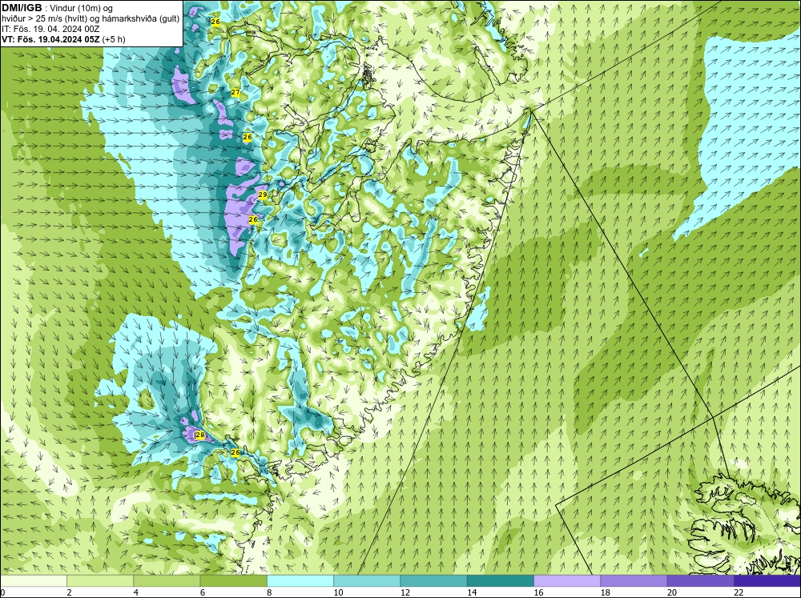Pick the 4–6 m/s green swatch
The width and height of the screenshot is (801, 598).
tap(167, 580)
